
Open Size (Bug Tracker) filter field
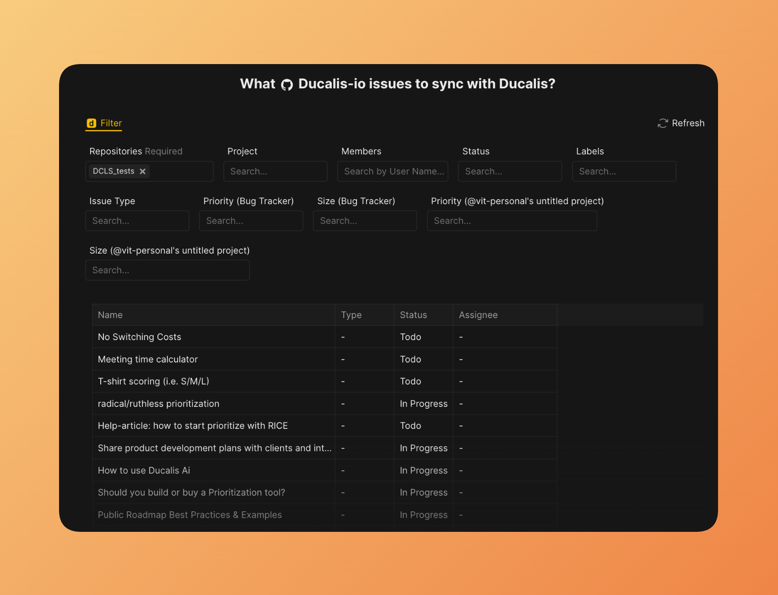[x=365, y=221]
